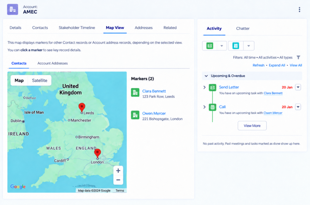
Task: Open the three-dot account actions menu
Action: click(x=299, y=9)
